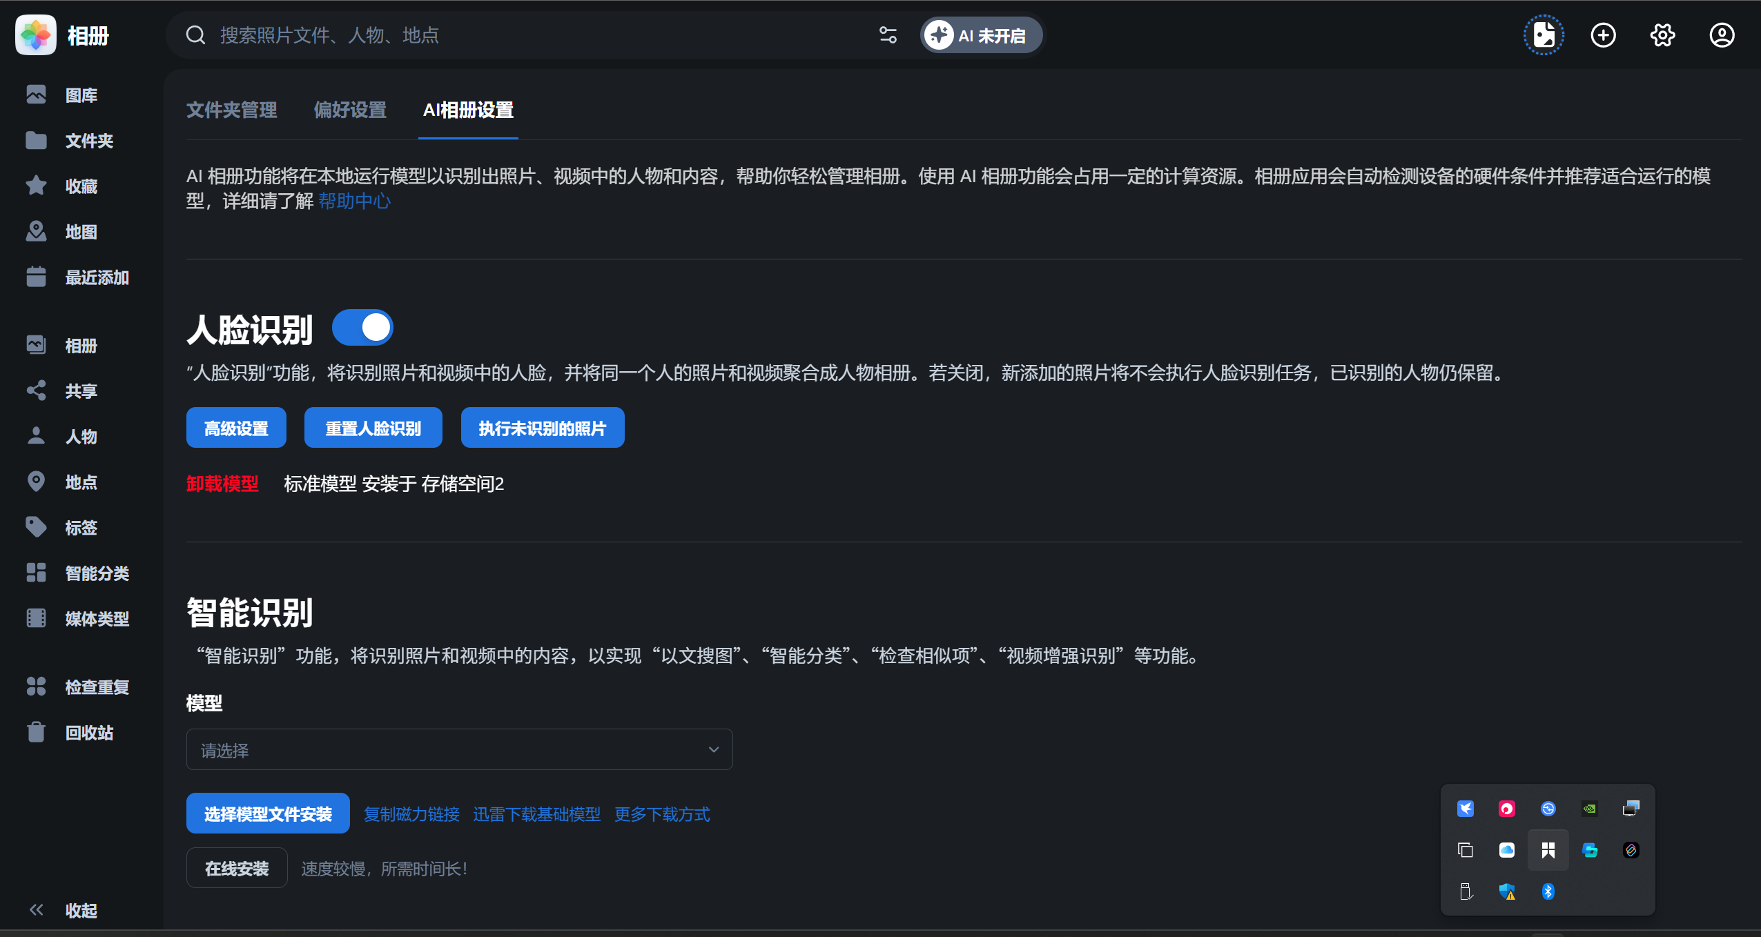Image resolution: width=1761 pixels, height=937 pixels.
Task: Toggle the face recognition (人脸识别) switch
Action: click(x=363, y=328)
